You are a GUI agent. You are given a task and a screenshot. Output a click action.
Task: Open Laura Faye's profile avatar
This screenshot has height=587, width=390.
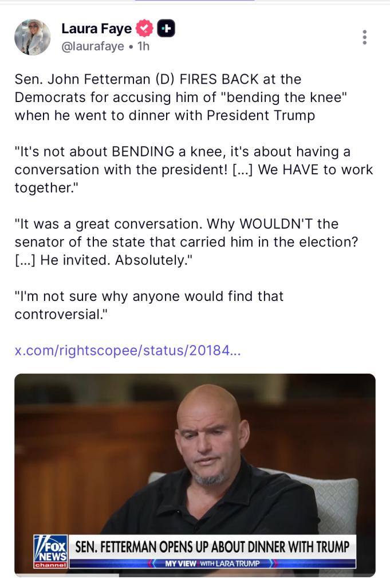point(33,37)
